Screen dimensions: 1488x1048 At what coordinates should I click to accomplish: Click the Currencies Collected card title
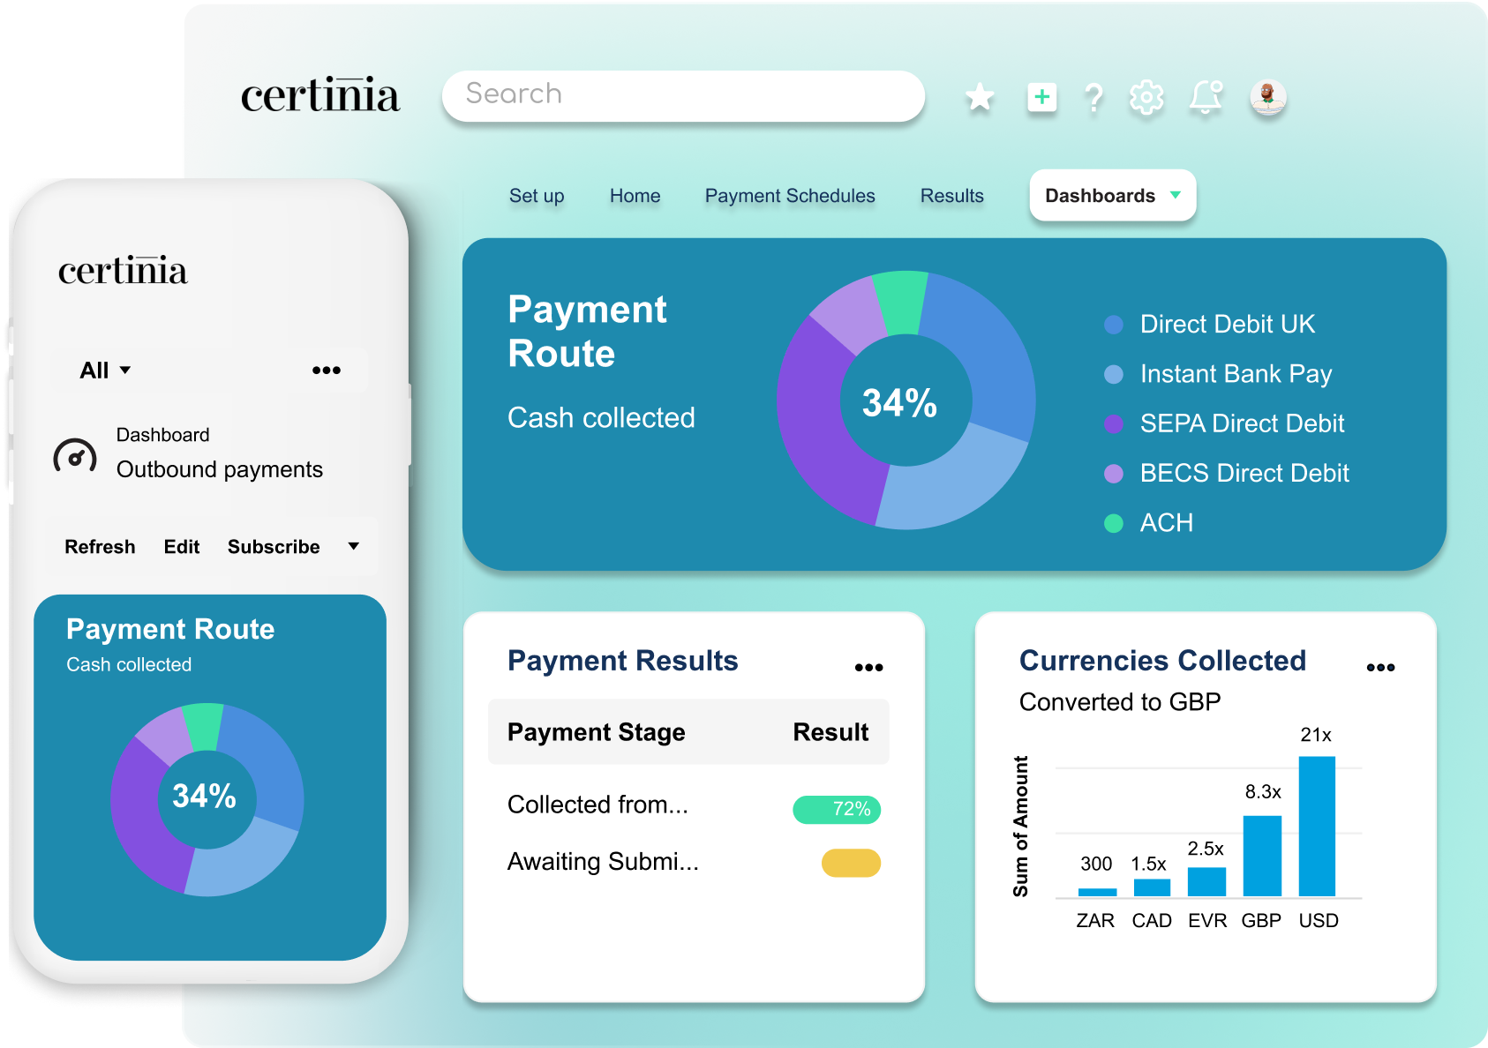1162,661
